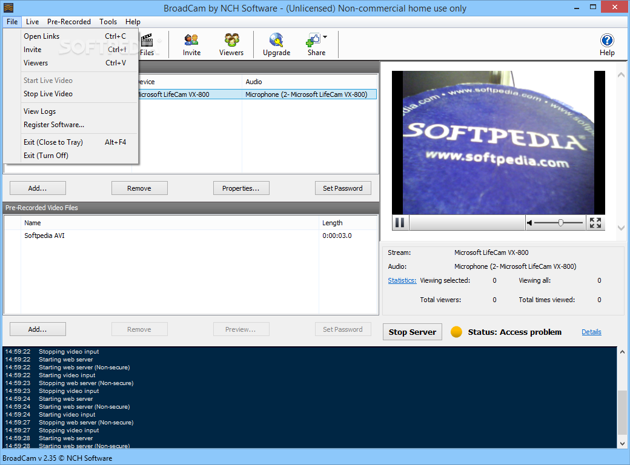Click Remove under live video devices
The height and width of the screenshot is (465, 630).
(139, 188)
